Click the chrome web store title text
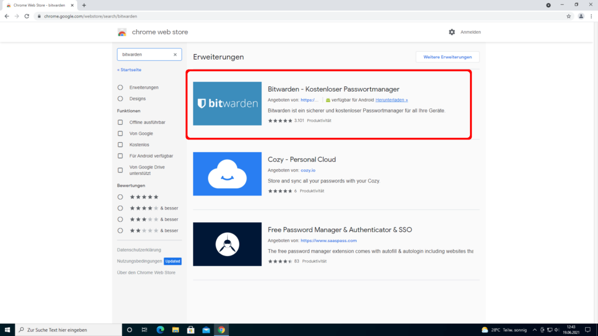The height and width of the screenshot is (336, 598). (x=160, y=32)
